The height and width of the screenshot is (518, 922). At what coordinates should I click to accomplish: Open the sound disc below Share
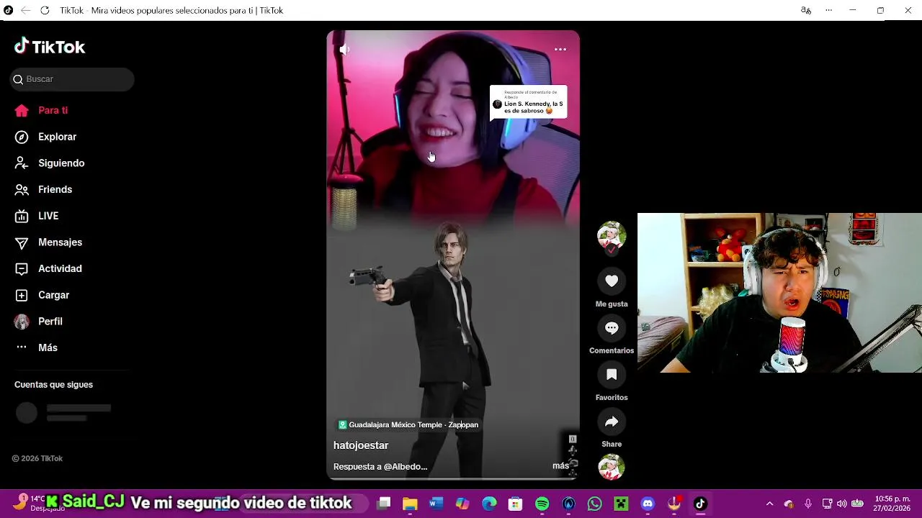(612, 468)
